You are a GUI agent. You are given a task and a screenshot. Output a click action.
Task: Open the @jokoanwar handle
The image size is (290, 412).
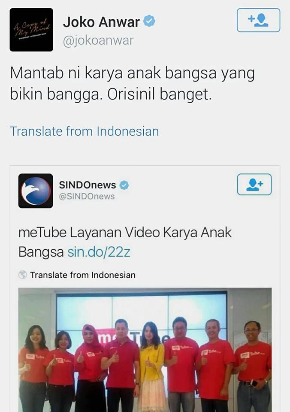(x=98, y=41)
